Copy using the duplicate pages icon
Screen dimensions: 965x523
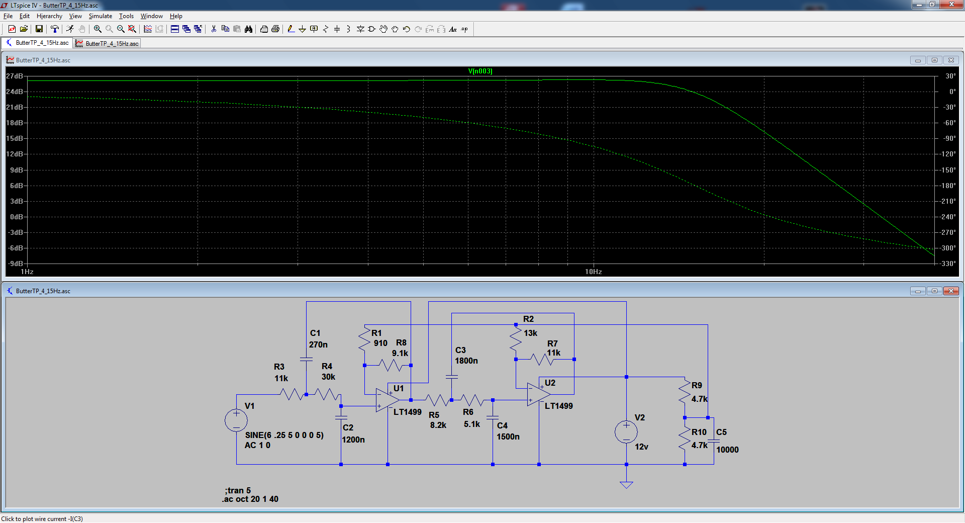click(225, 29)
